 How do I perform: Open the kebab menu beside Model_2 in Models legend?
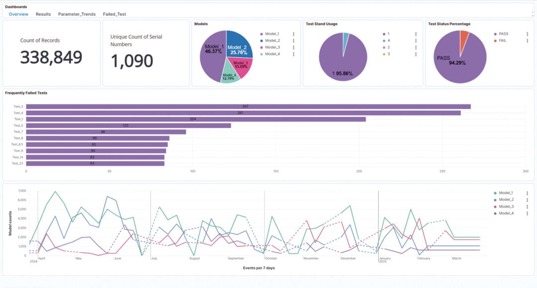(x=293, y=41)
